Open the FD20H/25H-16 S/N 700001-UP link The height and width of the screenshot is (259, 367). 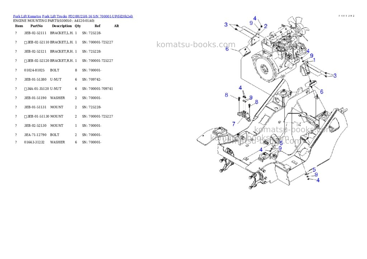[101, 16]
